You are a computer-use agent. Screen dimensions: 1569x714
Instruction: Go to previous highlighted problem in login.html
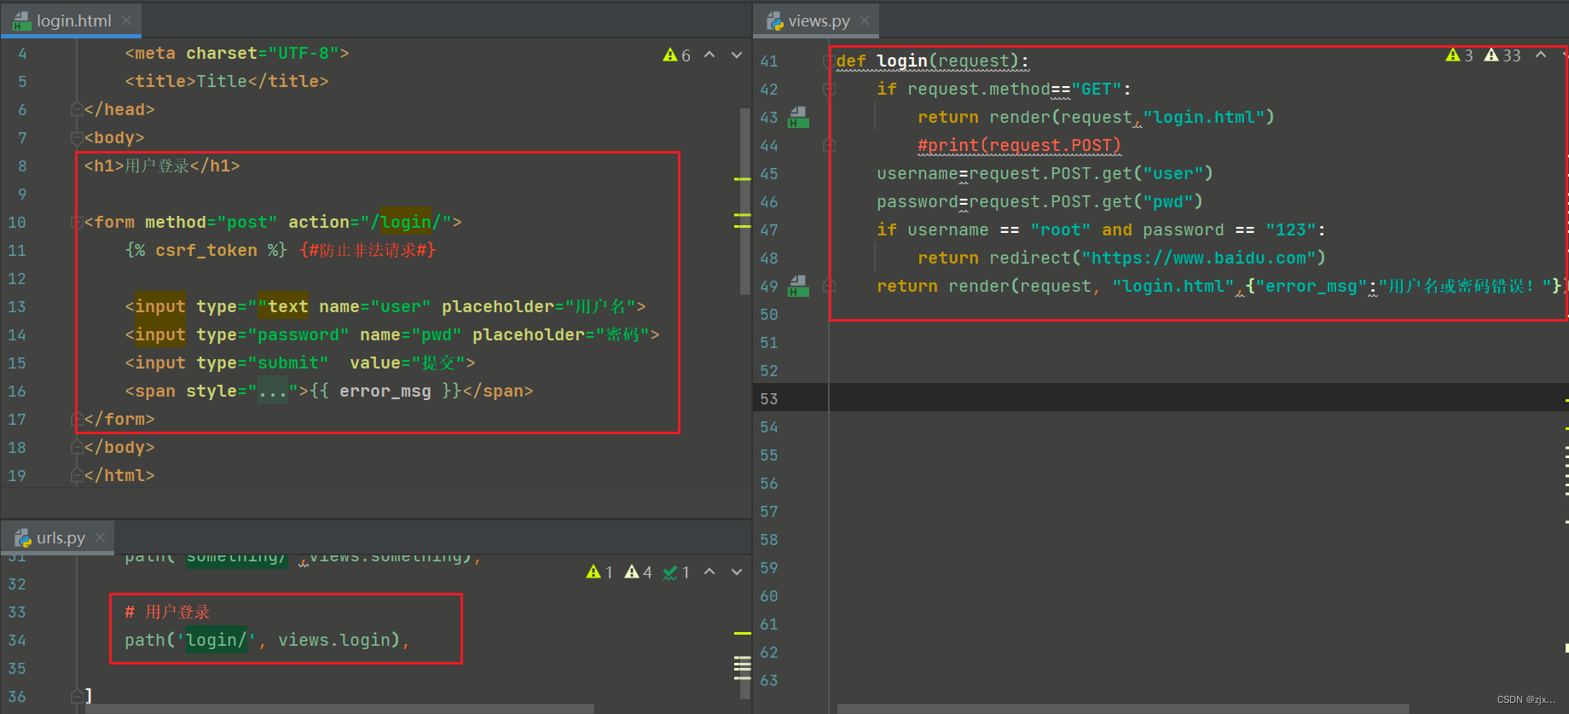point(709,55)
